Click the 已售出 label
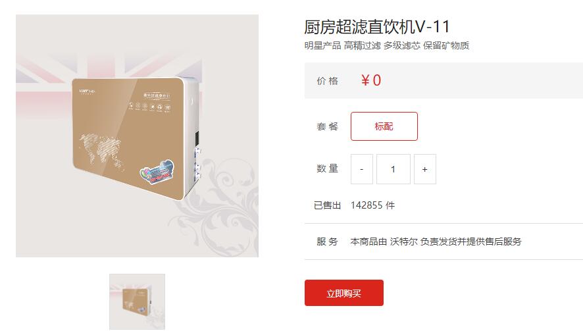 coord(328,205)
